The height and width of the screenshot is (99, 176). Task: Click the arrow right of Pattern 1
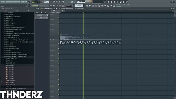tap(84, 5)
